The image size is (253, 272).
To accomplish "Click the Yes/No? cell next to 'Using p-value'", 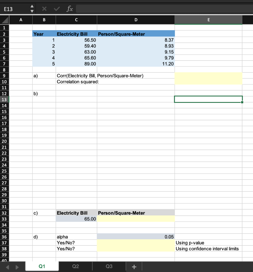I will click(x=136, y=243).
